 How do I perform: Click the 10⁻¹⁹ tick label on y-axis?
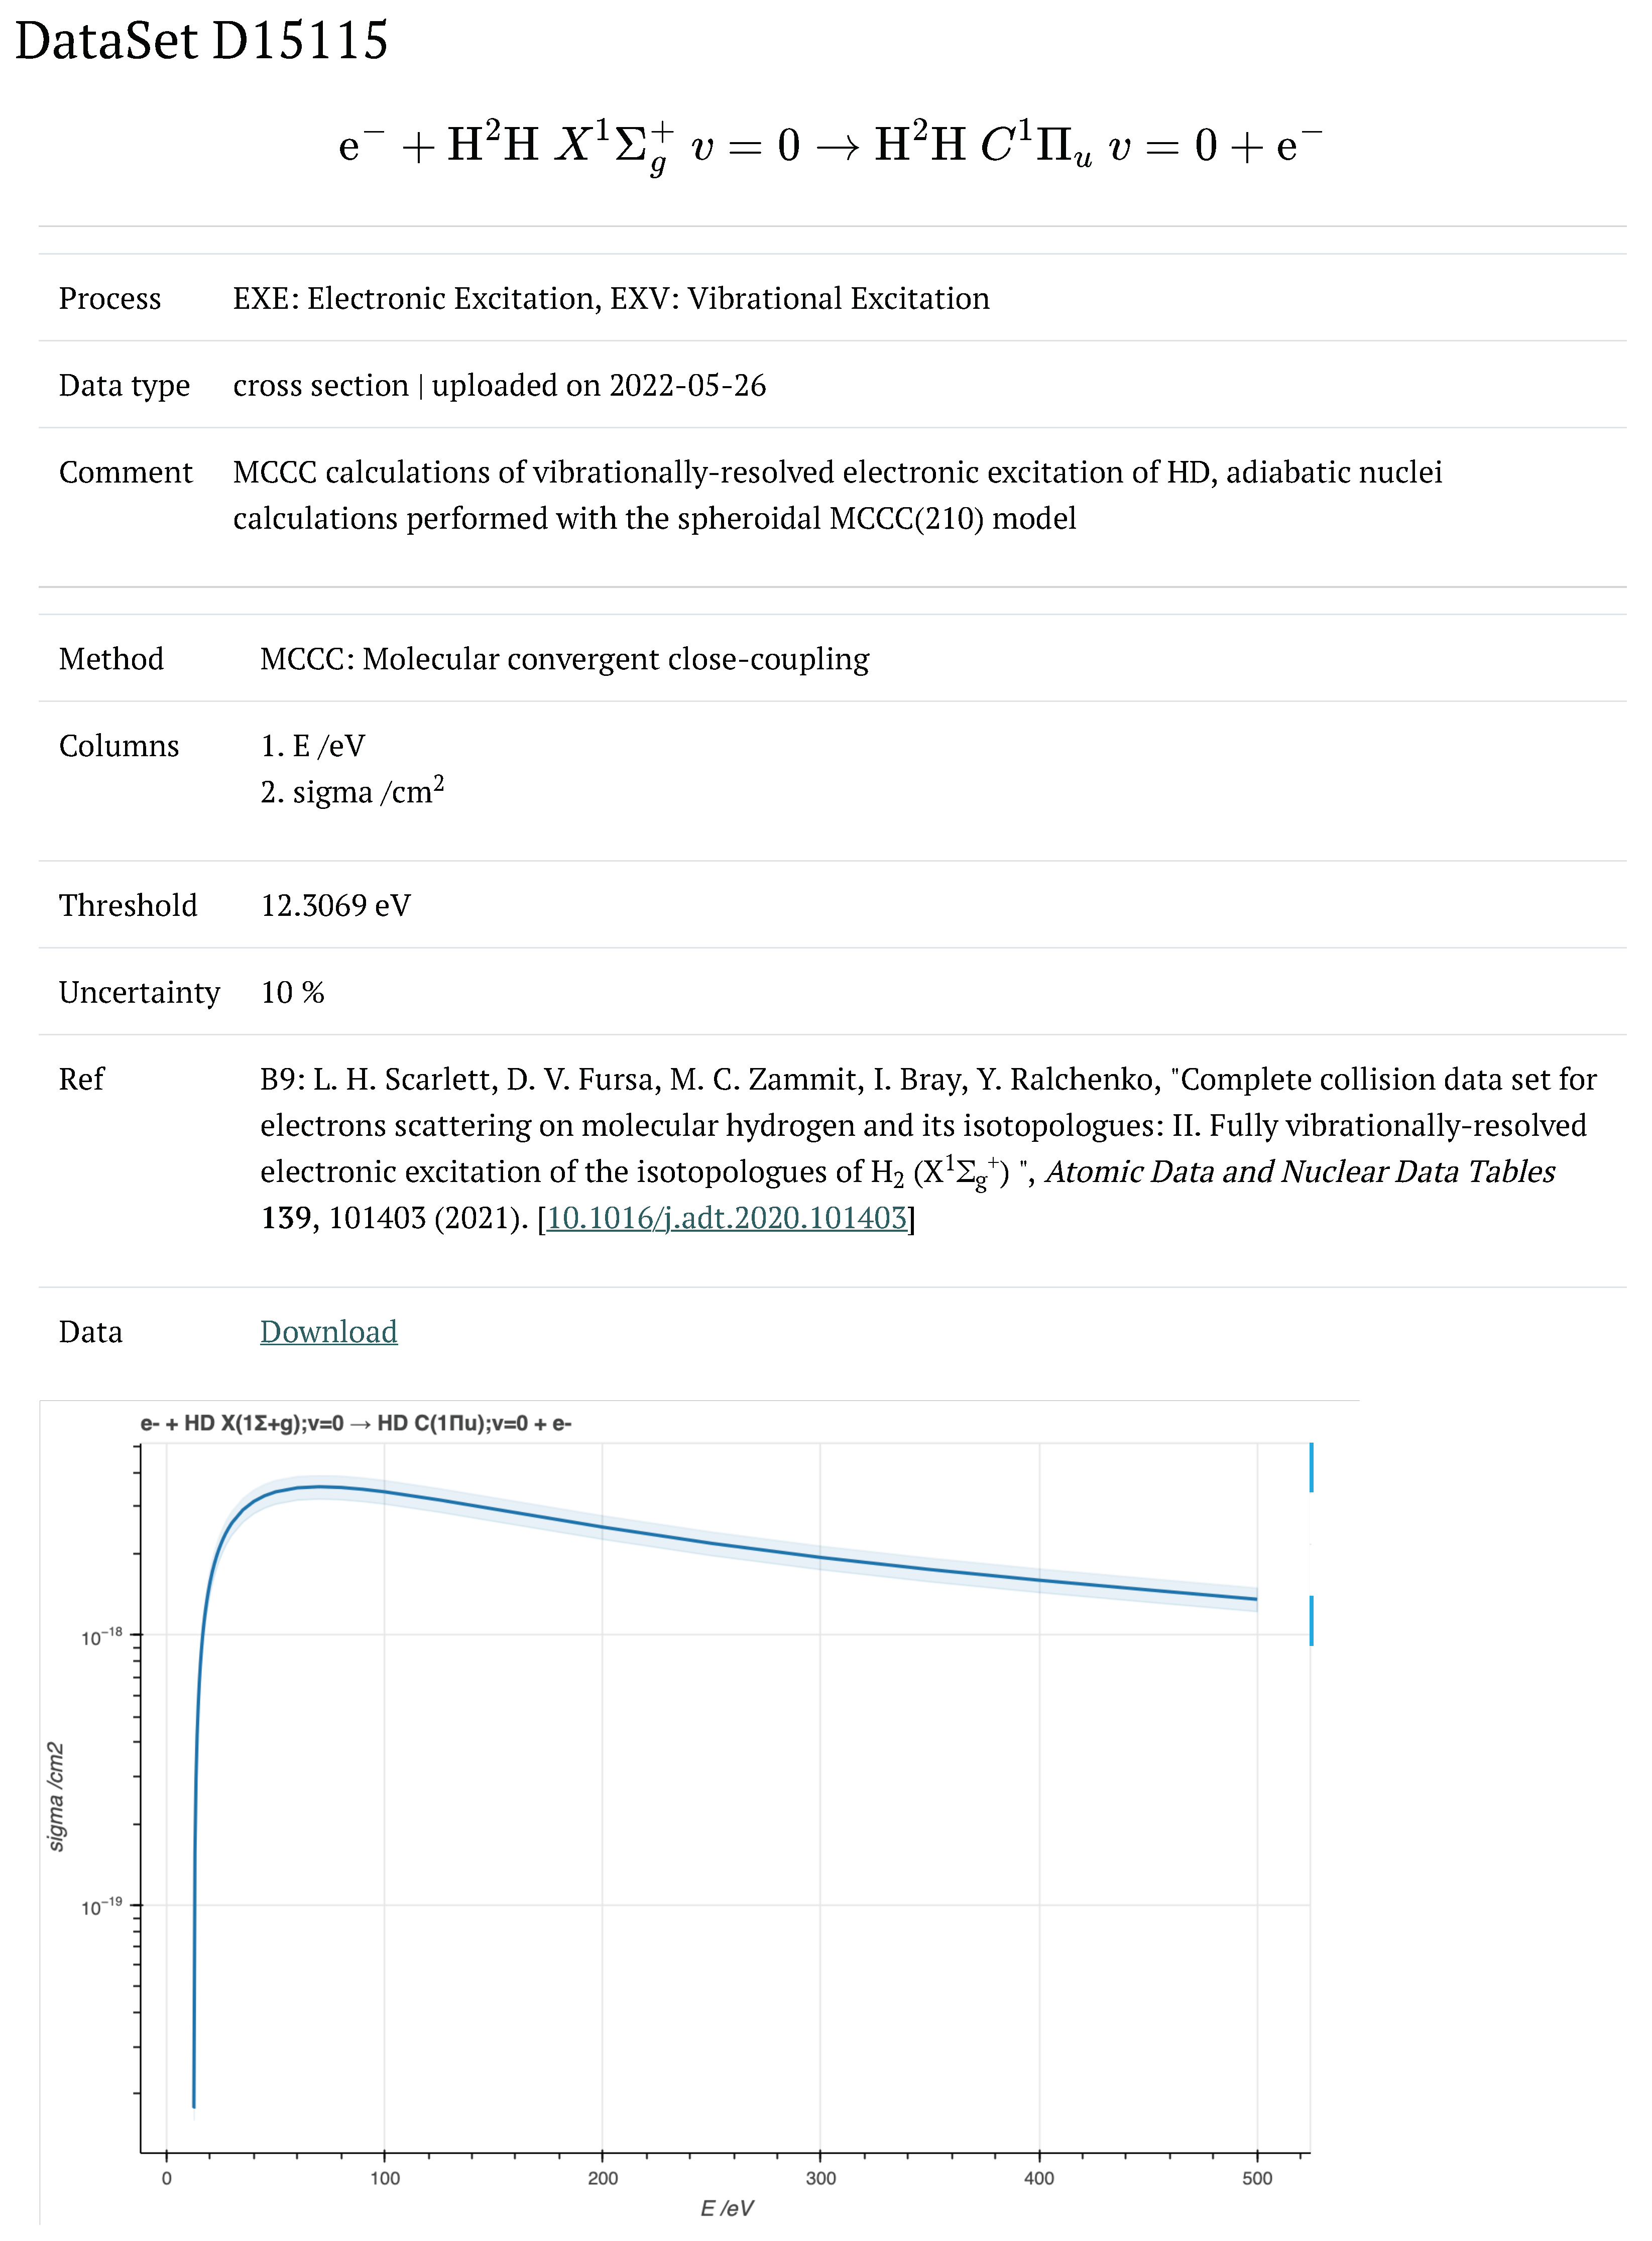tap(102, 1907)
